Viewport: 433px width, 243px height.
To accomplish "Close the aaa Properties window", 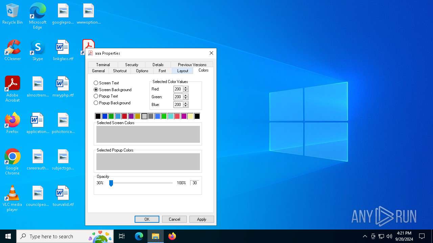I will (211, 53).
